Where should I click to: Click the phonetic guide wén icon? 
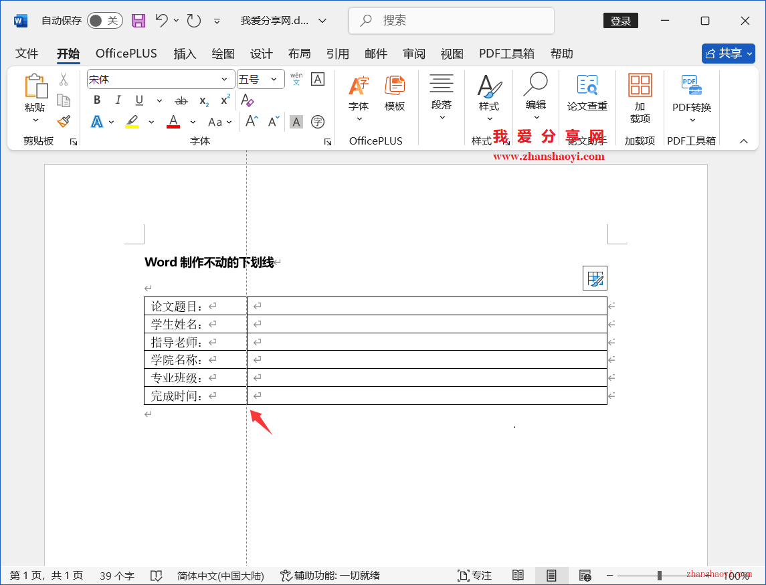click(x=296, y=79)
